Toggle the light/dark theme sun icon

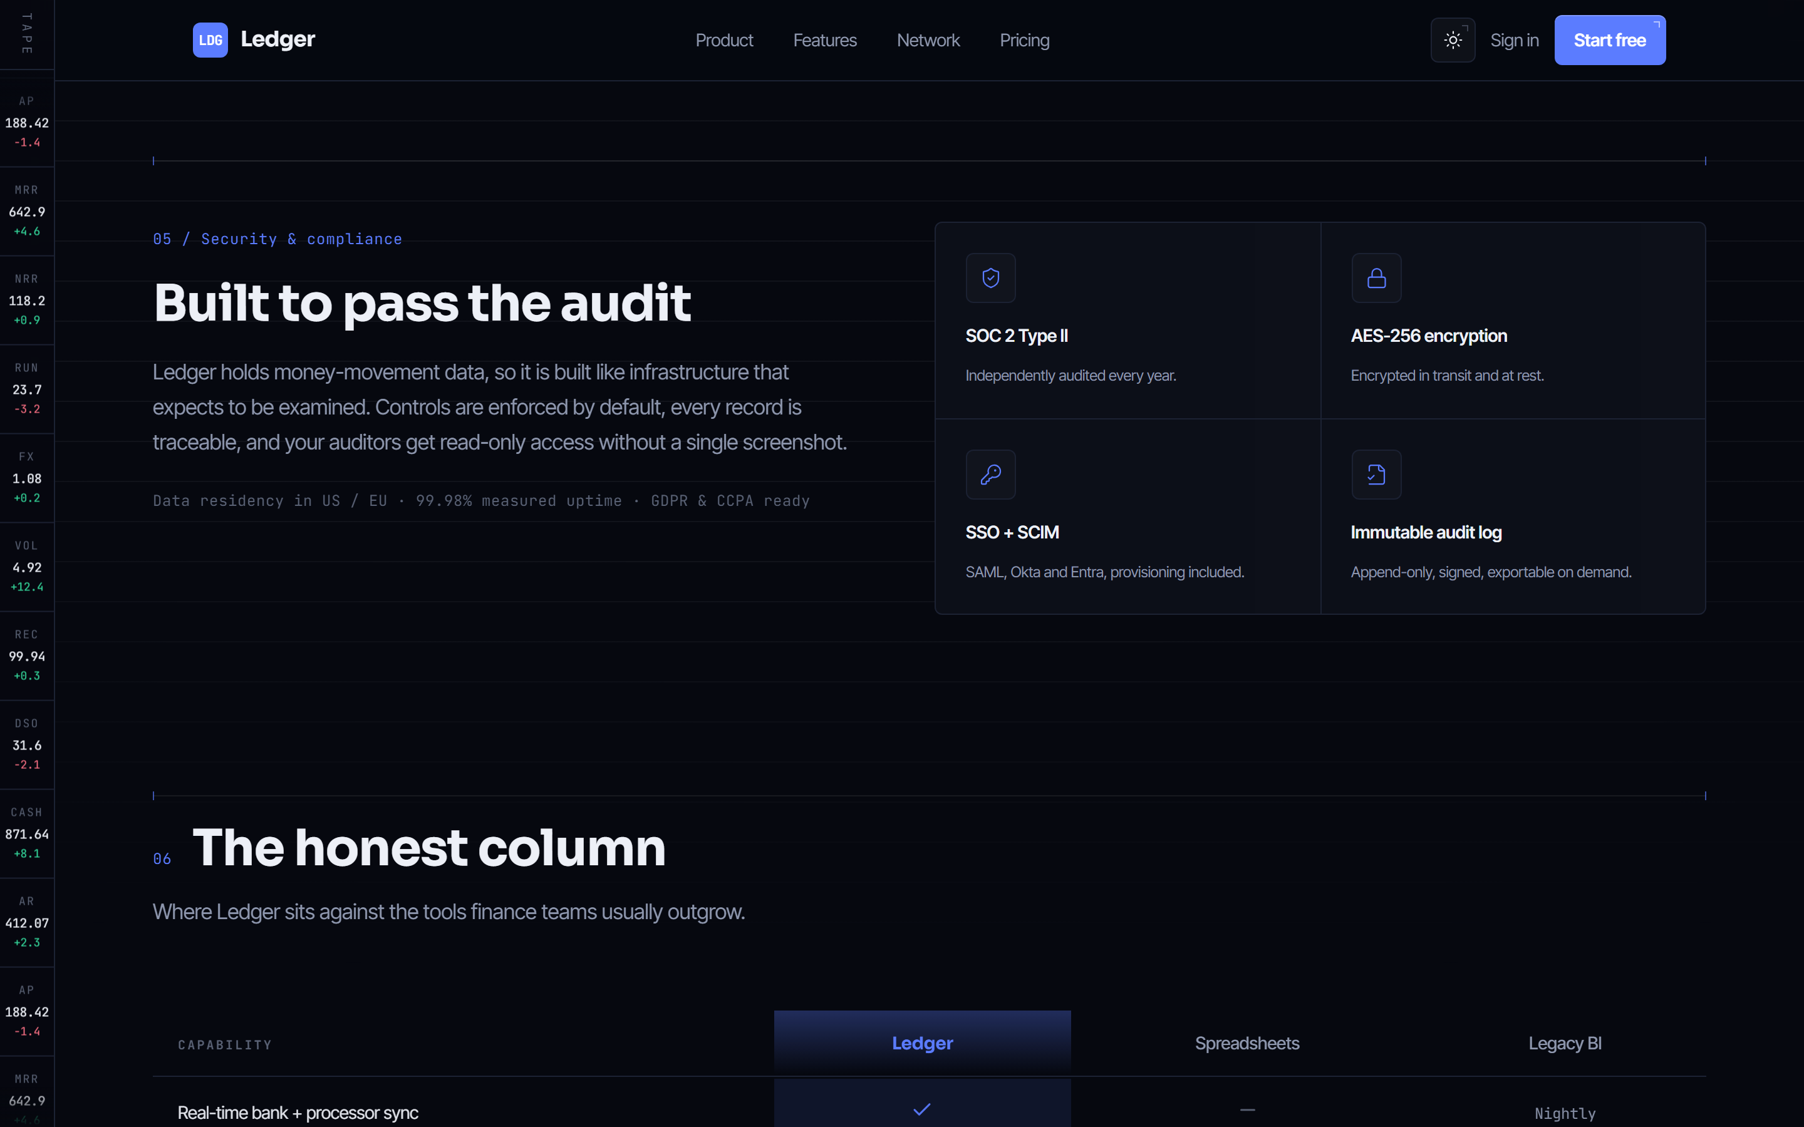tap(1452, 40)
